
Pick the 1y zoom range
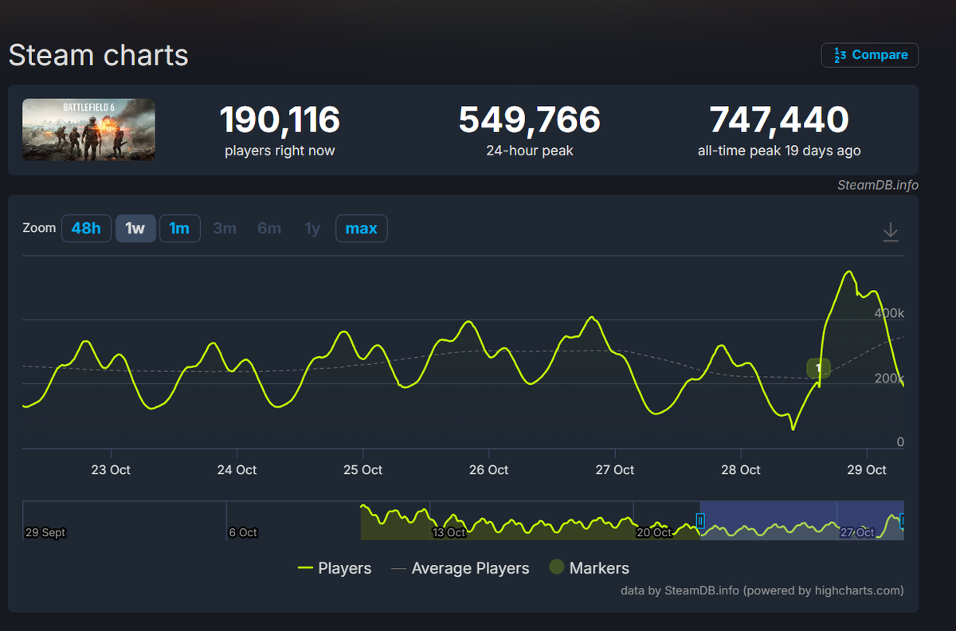pos(312,229)
